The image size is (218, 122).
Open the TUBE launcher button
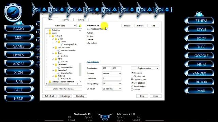(x=200, y=47)
